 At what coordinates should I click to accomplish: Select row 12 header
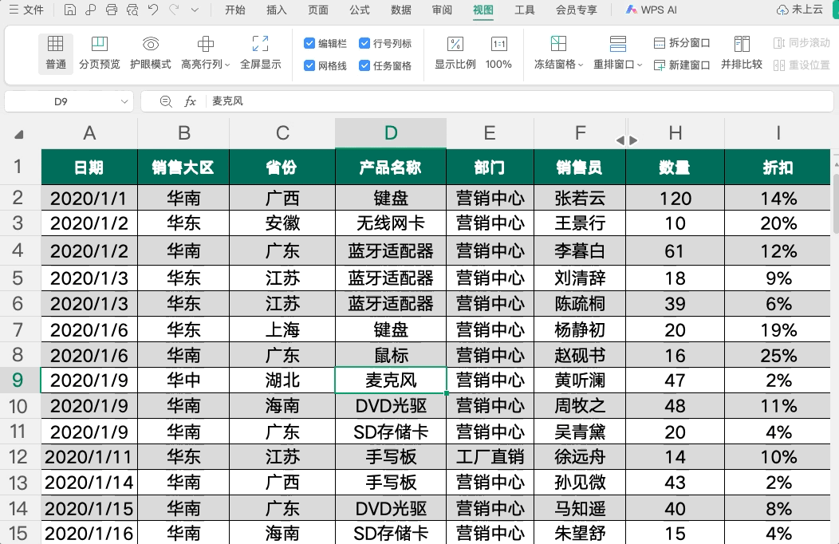(x=18, y=457)
